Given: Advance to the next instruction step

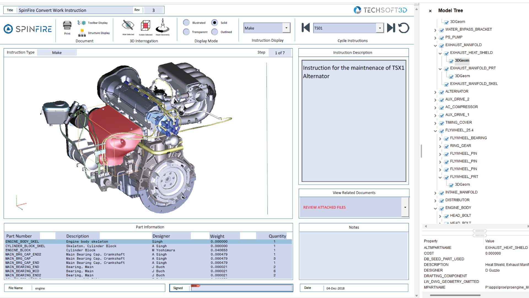Looking at the screenshot, I should coord(391,28).
